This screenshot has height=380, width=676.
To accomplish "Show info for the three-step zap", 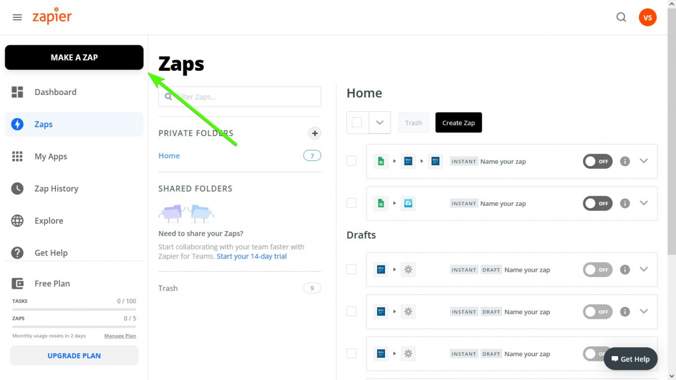I will (x=625, y=161).
